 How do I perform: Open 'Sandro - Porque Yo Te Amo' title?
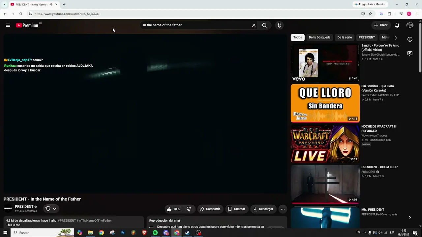(x=380, y=48)
